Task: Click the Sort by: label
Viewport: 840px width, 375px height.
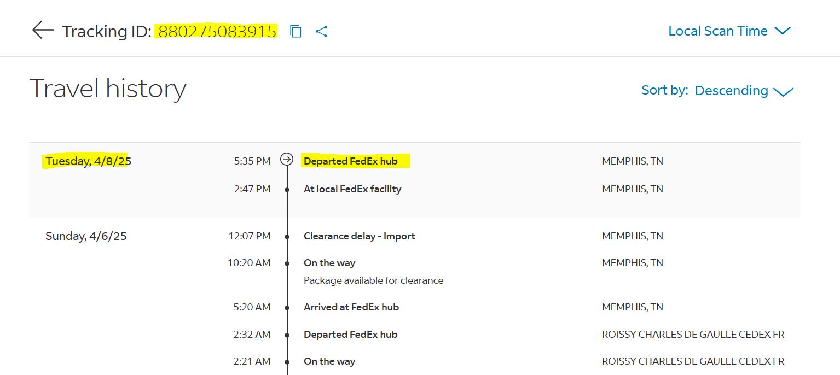Action: [x=664, y=90]
